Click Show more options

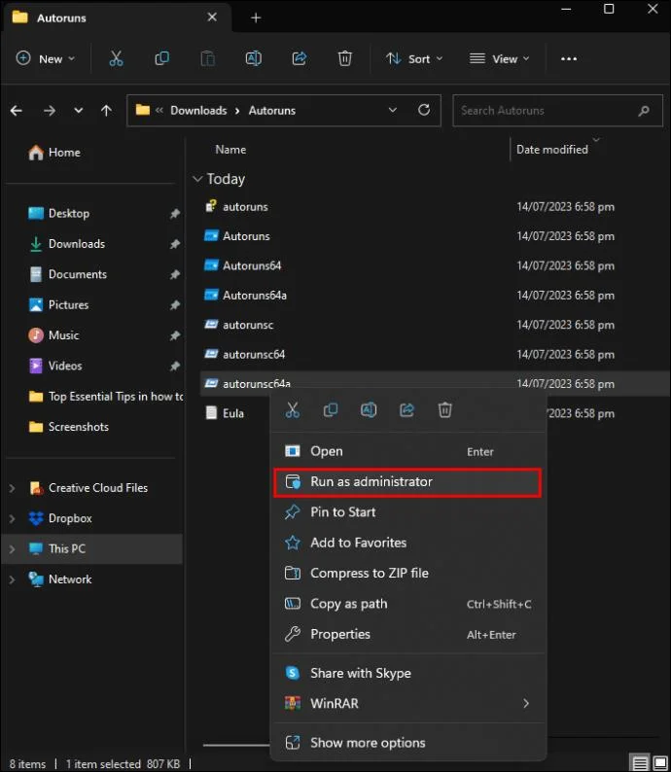pos(408,743)
